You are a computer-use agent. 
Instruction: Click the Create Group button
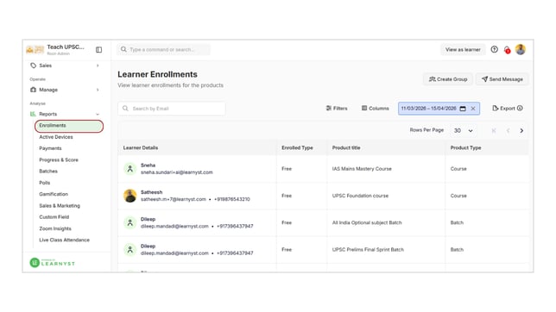[x=448, y=79]
